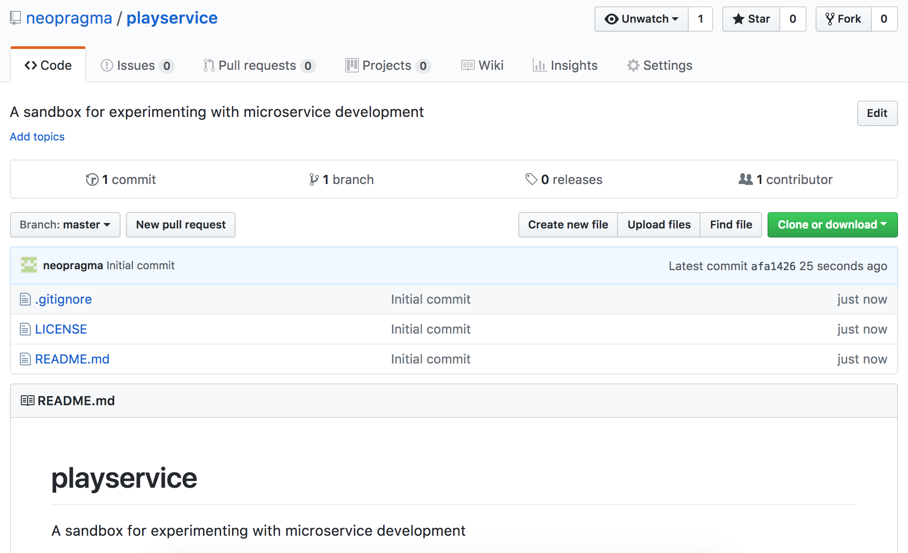Star the playservice repository
Screen dimensions: 908x553
click(x=751, y=19)
